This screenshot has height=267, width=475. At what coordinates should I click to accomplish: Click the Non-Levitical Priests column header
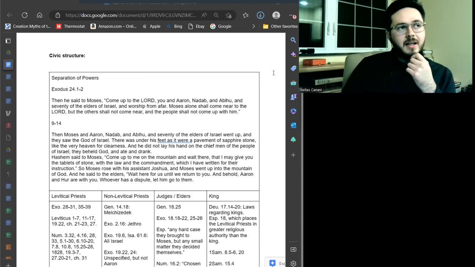[x=126, y=196]
